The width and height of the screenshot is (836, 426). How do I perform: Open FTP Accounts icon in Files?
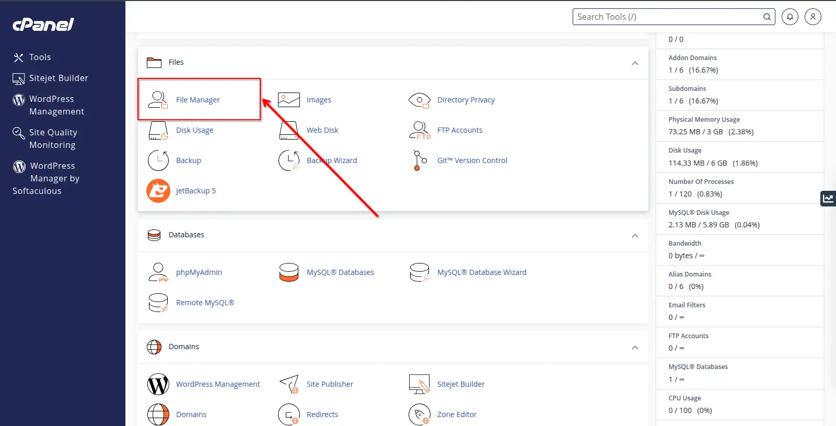pos(420,130)
